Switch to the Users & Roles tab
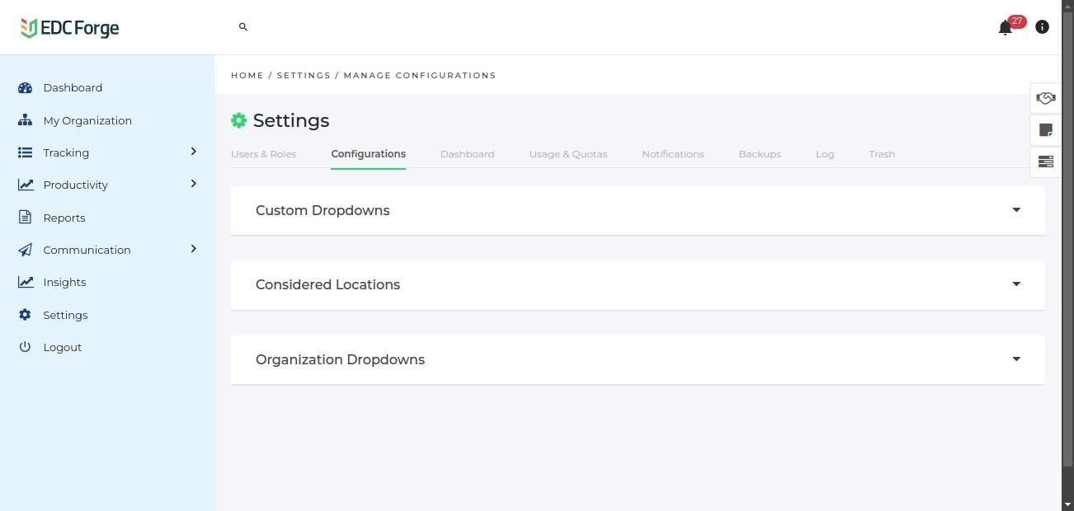The width and height of the screenshot is (1074, 511). point(263,154)
